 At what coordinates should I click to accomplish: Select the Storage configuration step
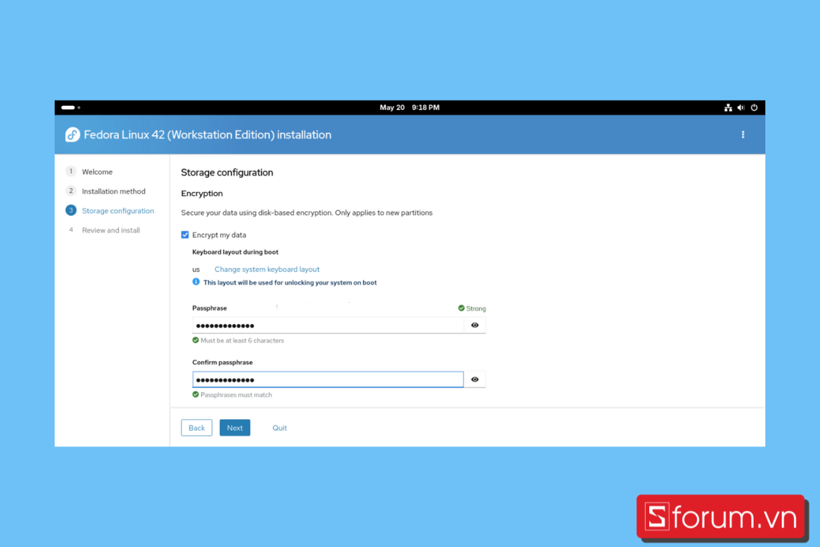[x=118, y=211]
